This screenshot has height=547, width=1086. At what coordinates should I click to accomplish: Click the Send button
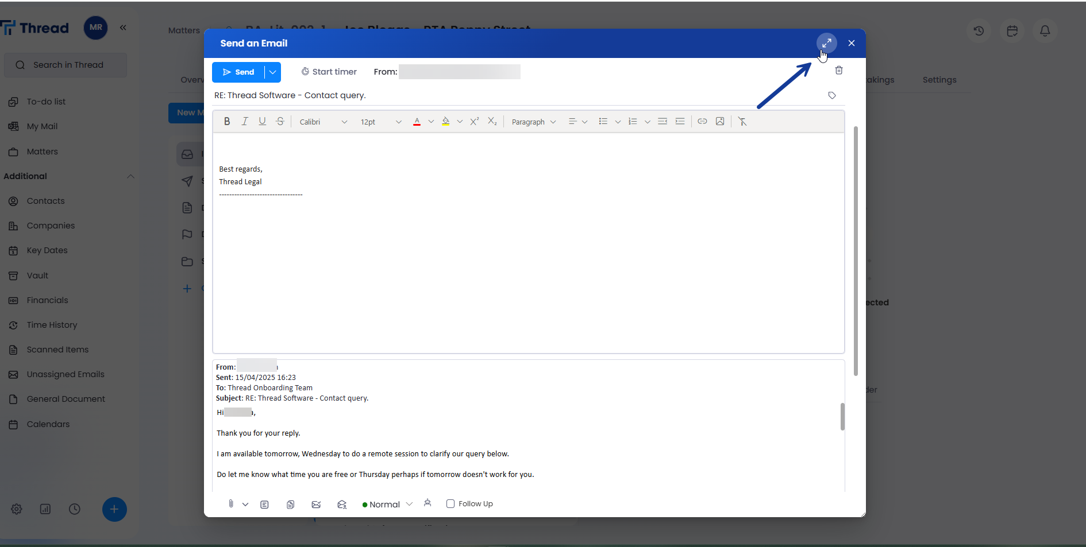[238, 72]
